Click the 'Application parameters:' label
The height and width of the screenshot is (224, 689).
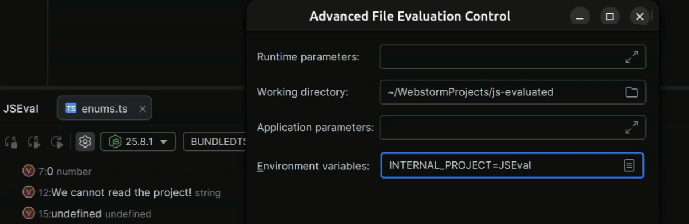(x=315, y=128)
